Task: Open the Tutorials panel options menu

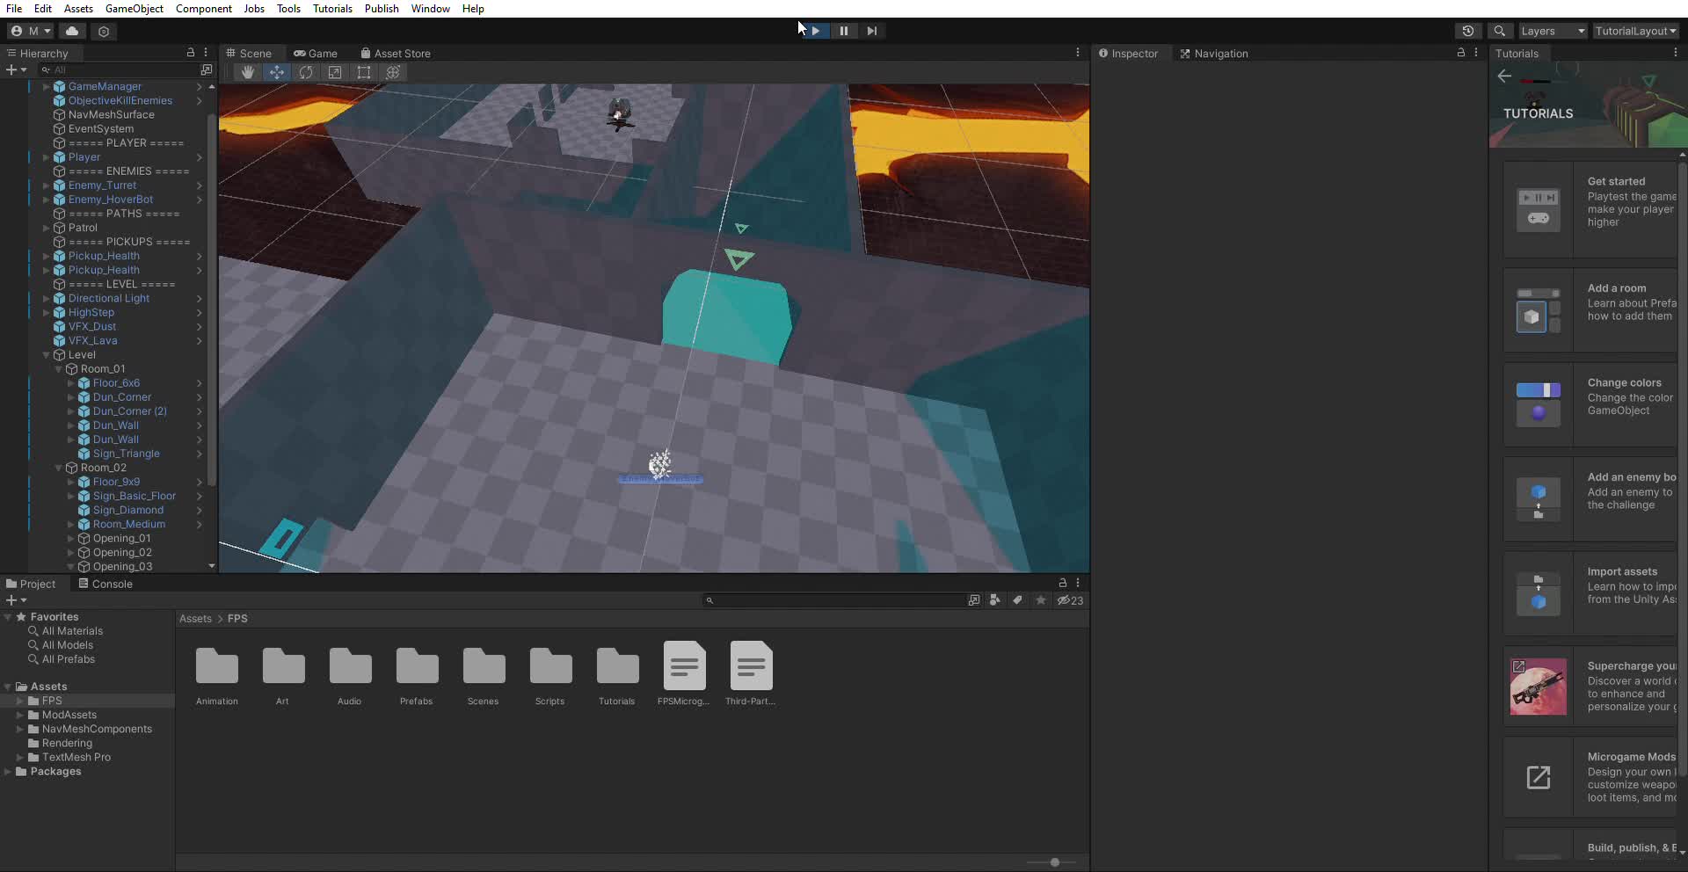Action: (x=1676, y=53)
